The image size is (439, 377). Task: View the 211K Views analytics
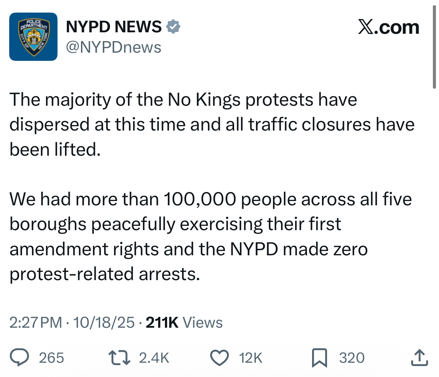[x=184, y=322]
